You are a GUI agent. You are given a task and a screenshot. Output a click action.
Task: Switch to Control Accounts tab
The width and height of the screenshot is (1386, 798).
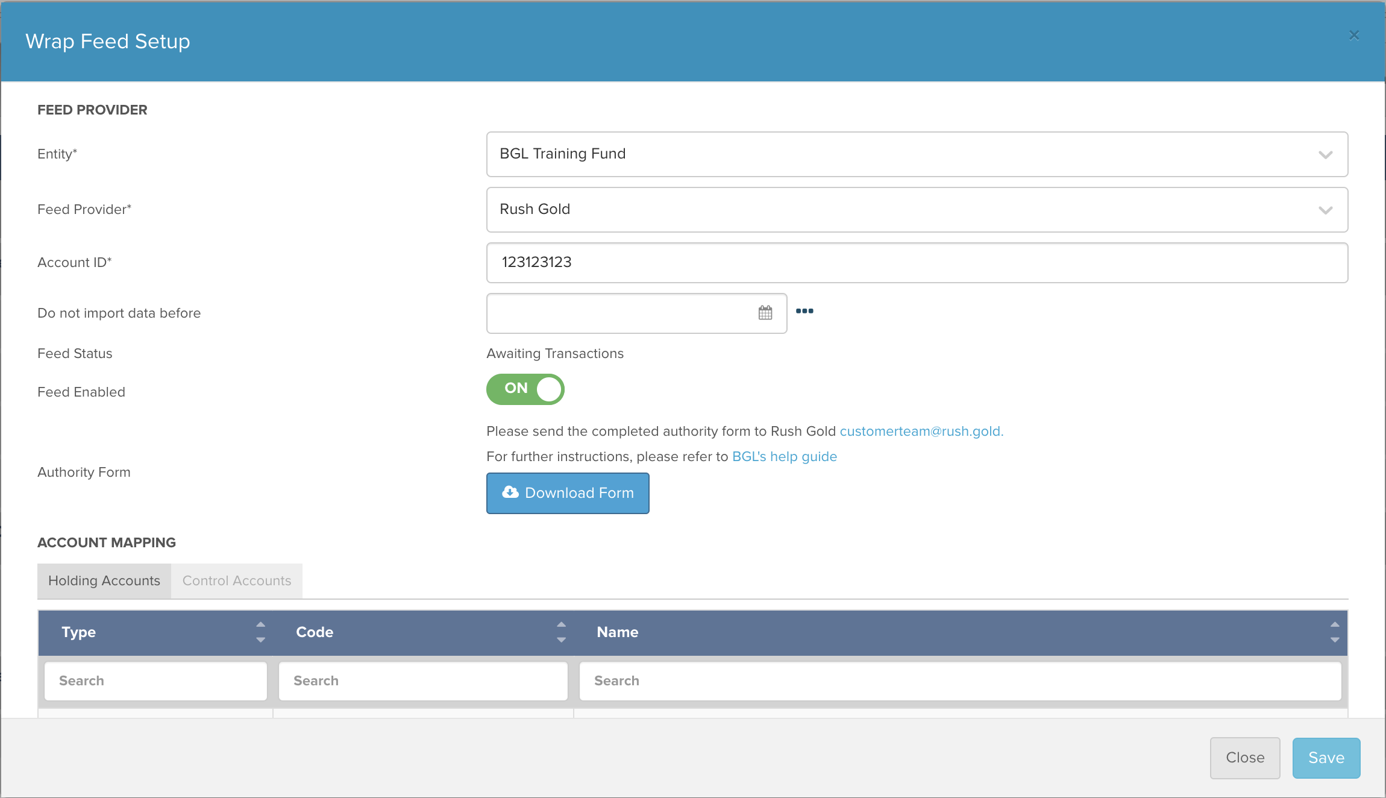236,581
